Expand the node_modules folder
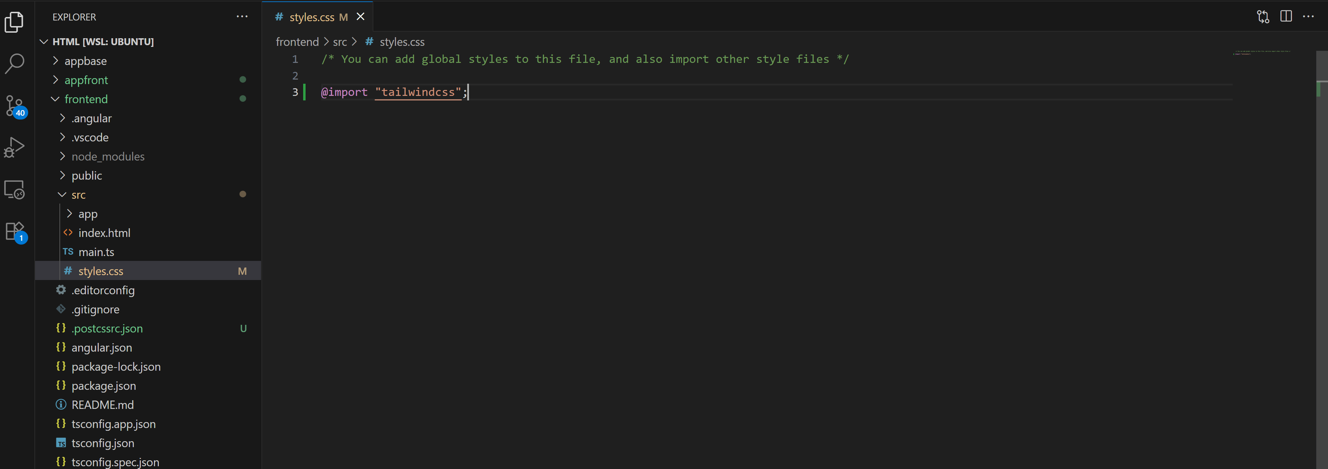1328x469 pixels. click(107, 156)
